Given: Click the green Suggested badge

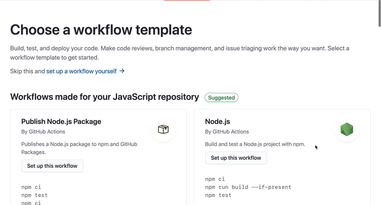Looking at the screenshot, I should [x=221, y=98].
